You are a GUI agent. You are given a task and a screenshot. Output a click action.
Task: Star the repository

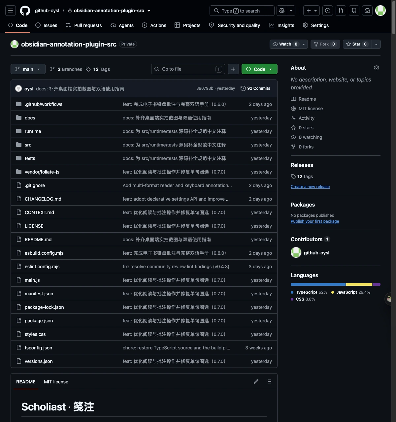coord(357,44)
